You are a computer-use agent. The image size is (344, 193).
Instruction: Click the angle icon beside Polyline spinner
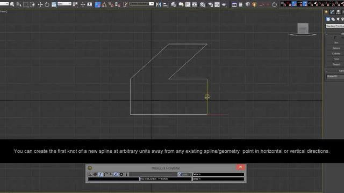[180, 174]
